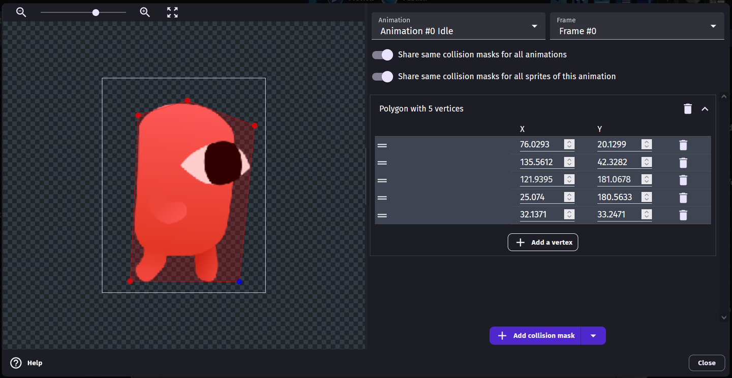Viewport: 732px width, 378px height.
Task: Delete vertex with X 135.5612
Action: point(683,163)
